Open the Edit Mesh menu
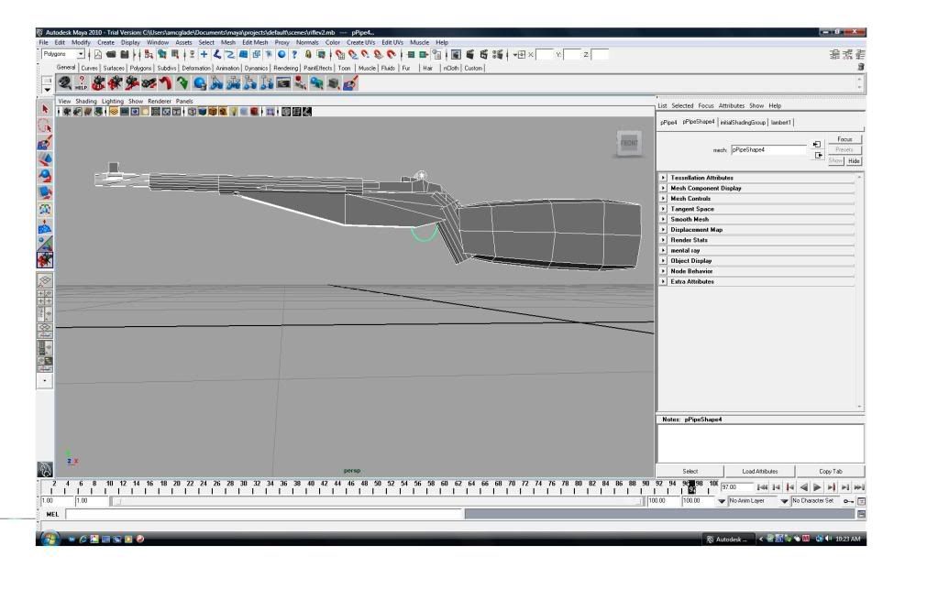 pos(255,42)
